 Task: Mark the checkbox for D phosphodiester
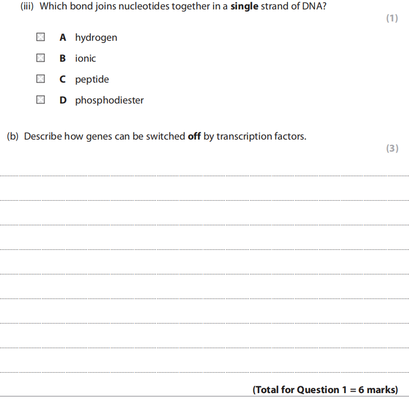[40, 100]
